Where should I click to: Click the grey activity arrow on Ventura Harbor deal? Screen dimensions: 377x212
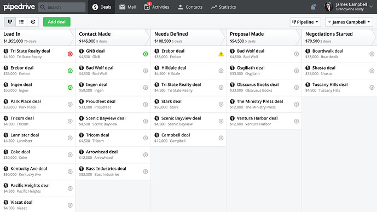pyautogui.click(x=296, y=121)
